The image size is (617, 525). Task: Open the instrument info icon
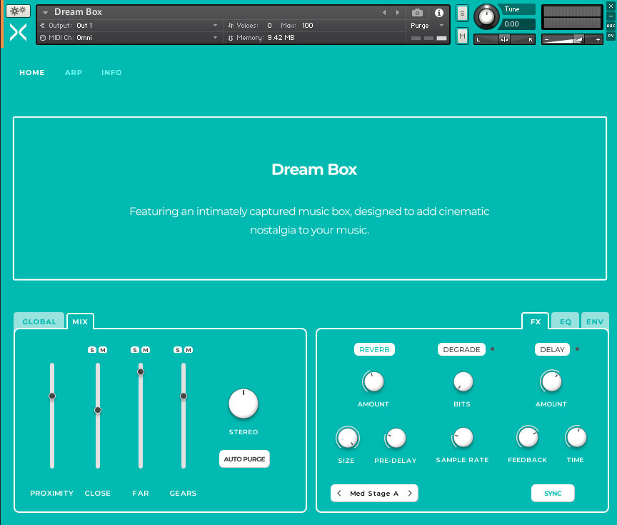tap(438, 13)
